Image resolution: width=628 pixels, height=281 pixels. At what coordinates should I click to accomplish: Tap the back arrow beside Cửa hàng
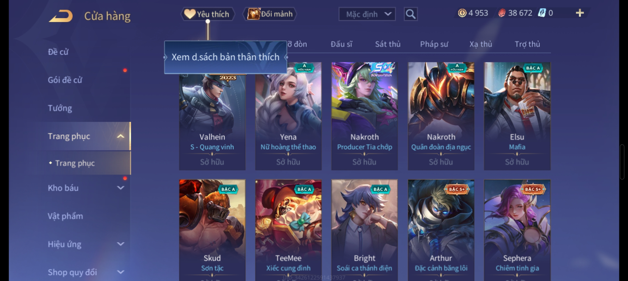61,16
